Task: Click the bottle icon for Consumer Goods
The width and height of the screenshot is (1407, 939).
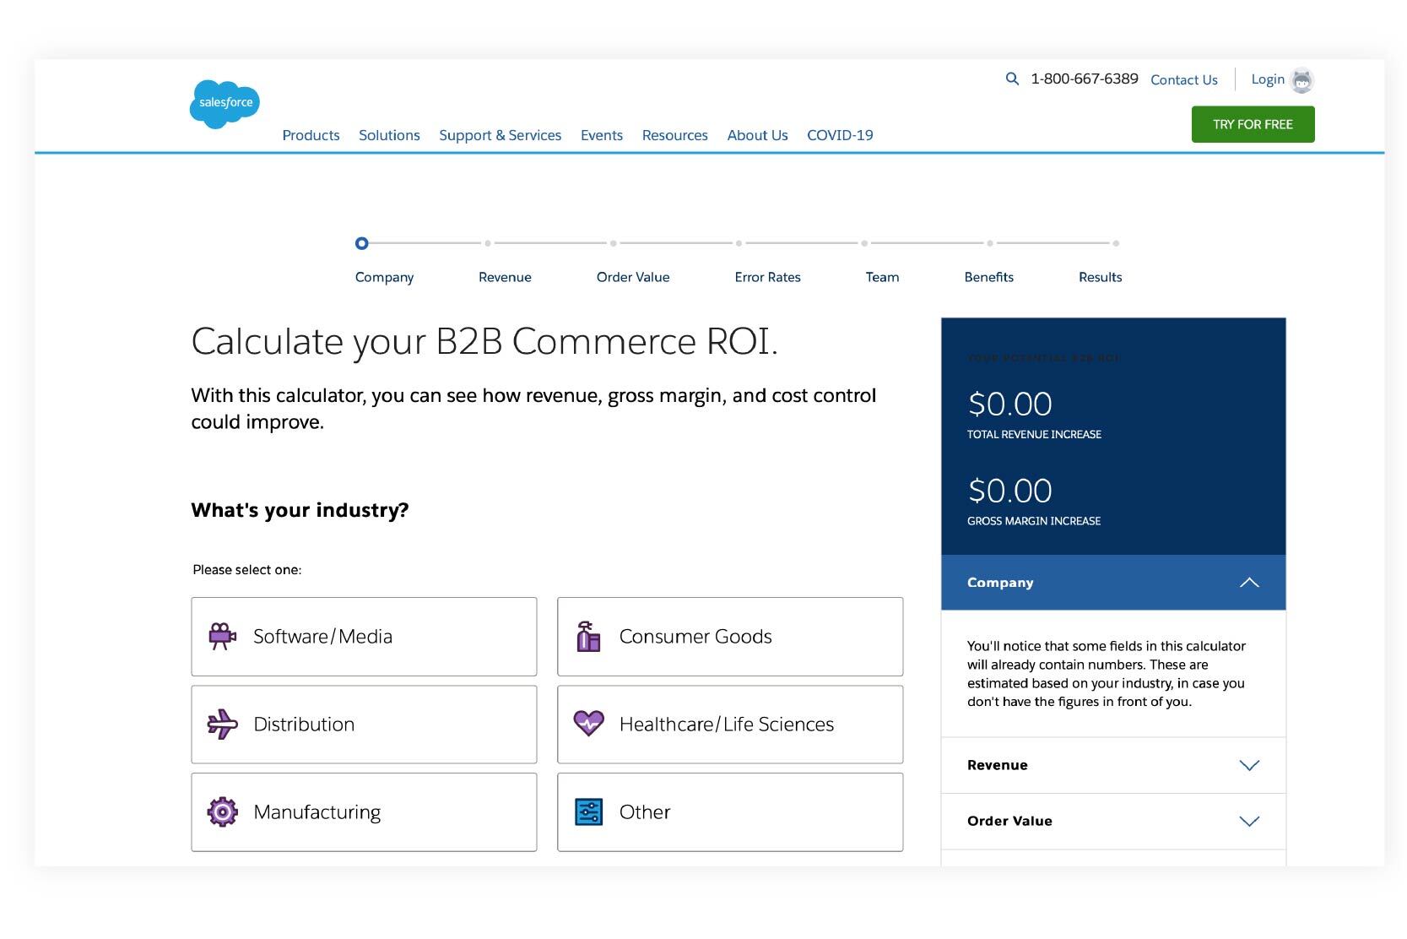Action: (x=588, y=636)
